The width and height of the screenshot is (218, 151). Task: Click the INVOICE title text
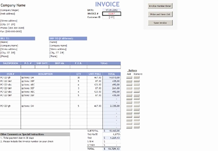107,4
